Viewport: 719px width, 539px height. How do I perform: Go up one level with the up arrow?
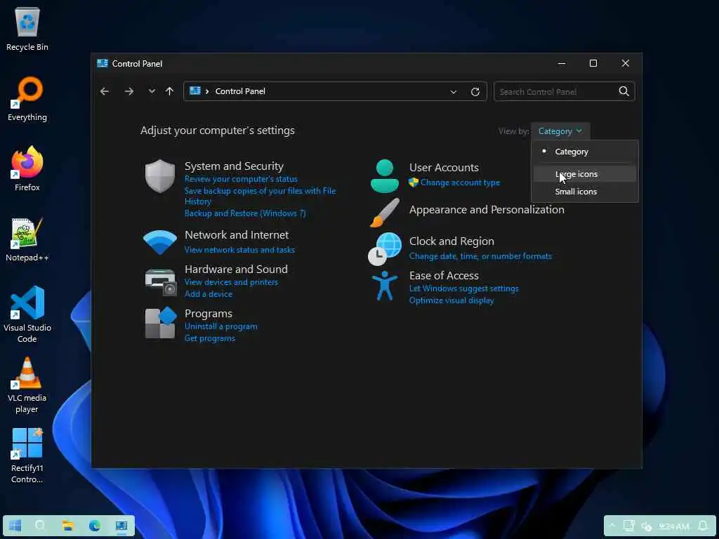[x=170, y=91]
